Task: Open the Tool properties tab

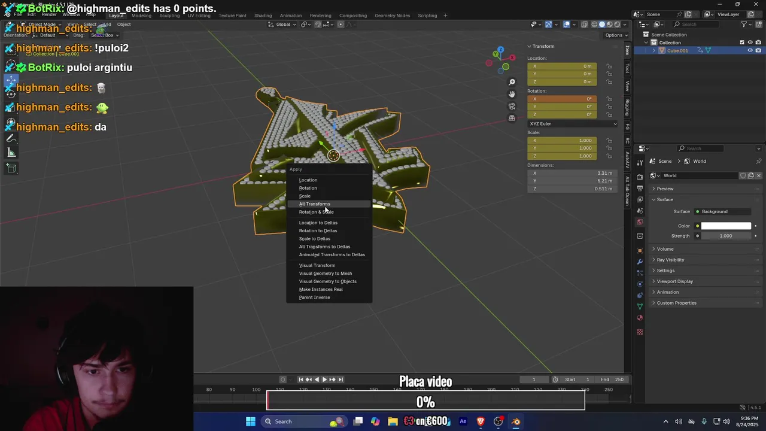Action: pos(640,162)
